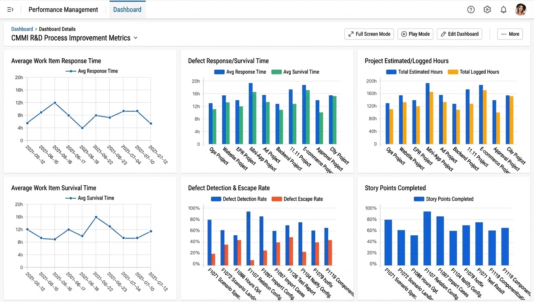The height and width of the screenshot is (302, 534).
Task: Toggle the Story Points Completed legend entry
Action: tap(444, 199)
